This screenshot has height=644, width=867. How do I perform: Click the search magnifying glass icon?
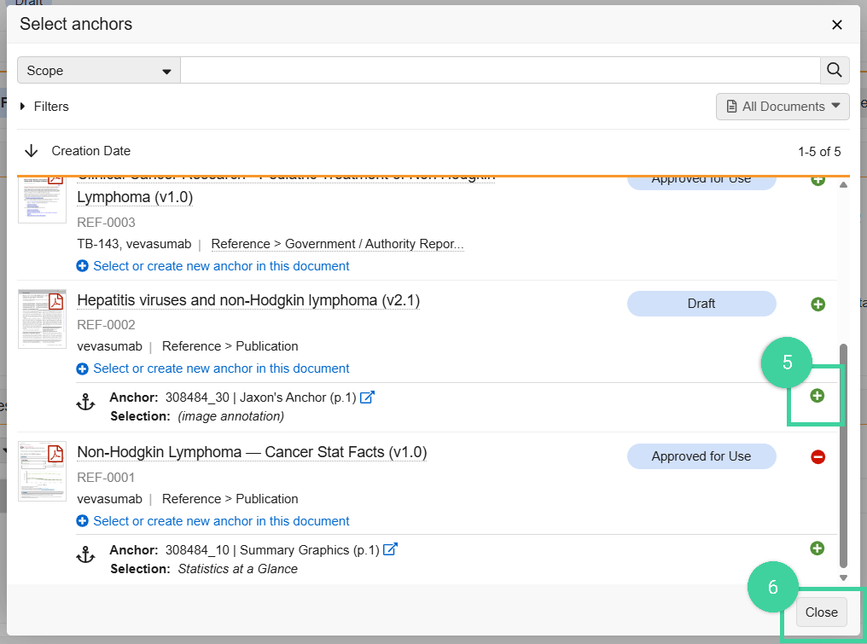click(x=834, y=70)
